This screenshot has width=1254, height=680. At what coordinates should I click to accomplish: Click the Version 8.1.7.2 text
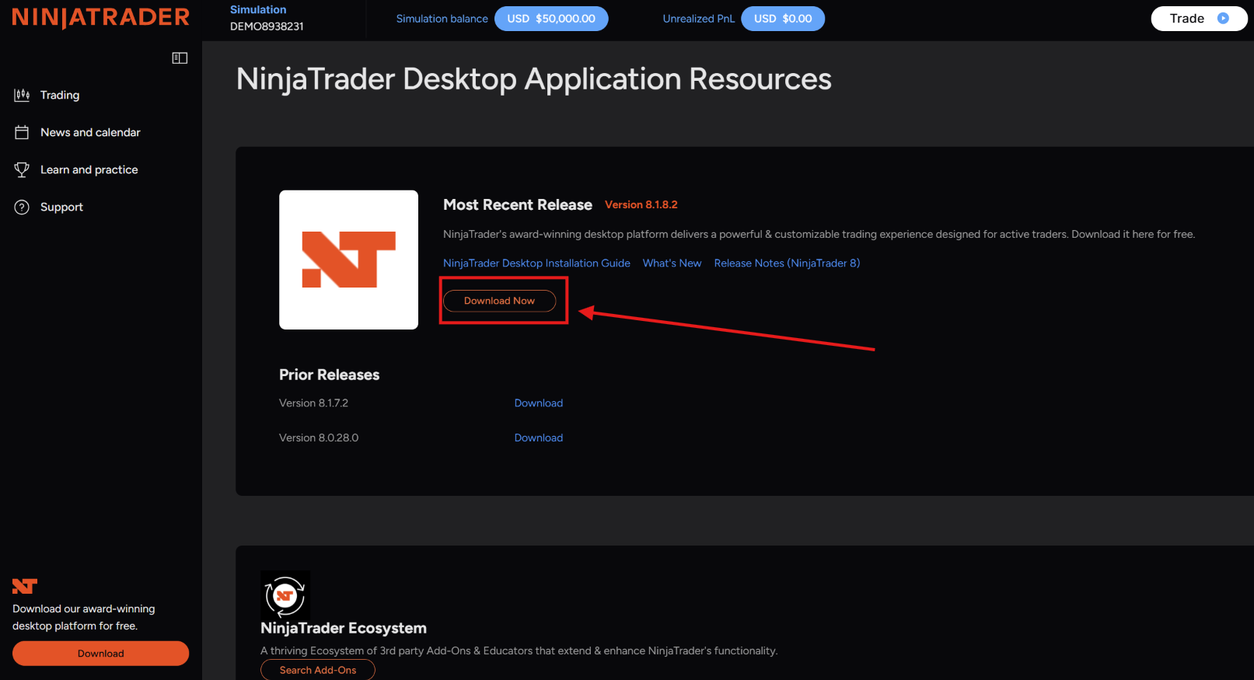[x=313, y=403]
